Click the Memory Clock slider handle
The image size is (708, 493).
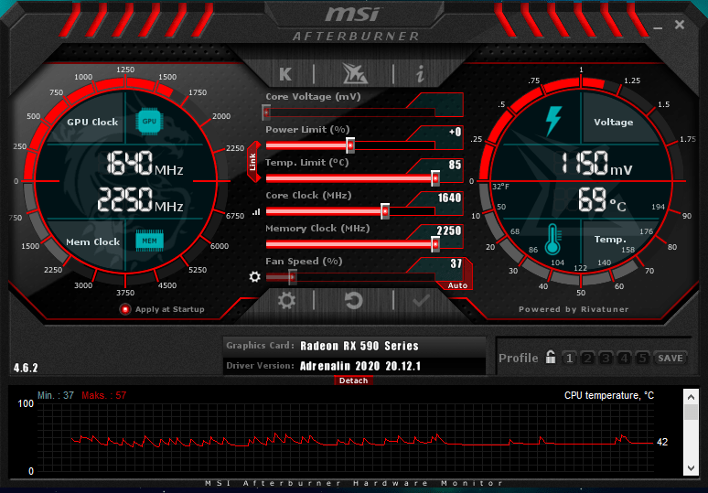click(x=435, y=244)
